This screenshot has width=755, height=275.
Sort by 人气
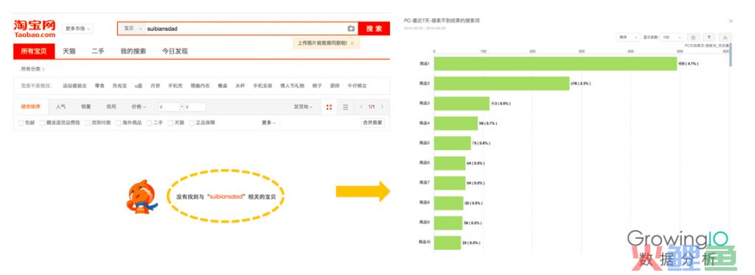[x=60, y=107]
